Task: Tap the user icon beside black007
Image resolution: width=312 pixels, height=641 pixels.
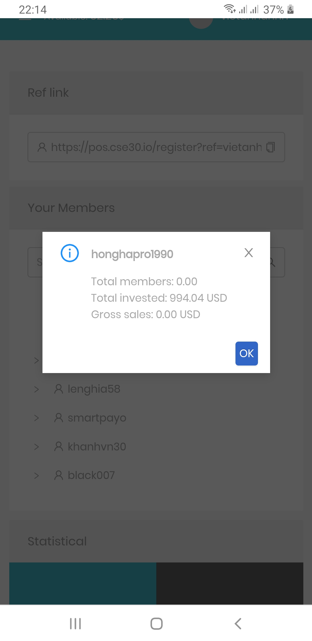Action: pyautogui.click(x=59, y=475)
